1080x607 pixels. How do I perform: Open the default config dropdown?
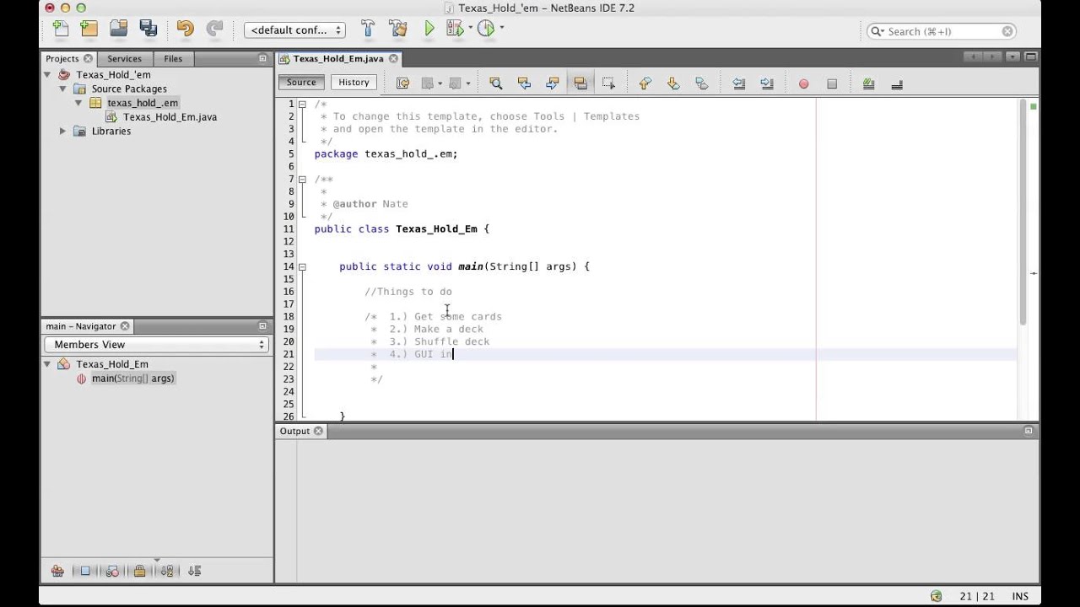[x=294, y=30]
